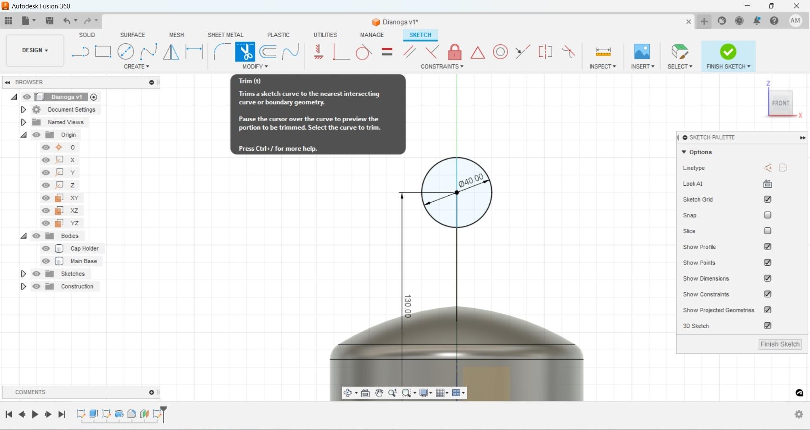Apply the Parallel constraint
This screenshot has width=810, height=430.
tap(410, 52)
